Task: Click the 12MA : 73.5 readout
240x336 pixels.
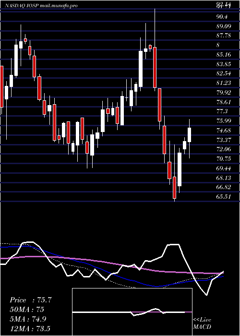Action: click(30, 328)
